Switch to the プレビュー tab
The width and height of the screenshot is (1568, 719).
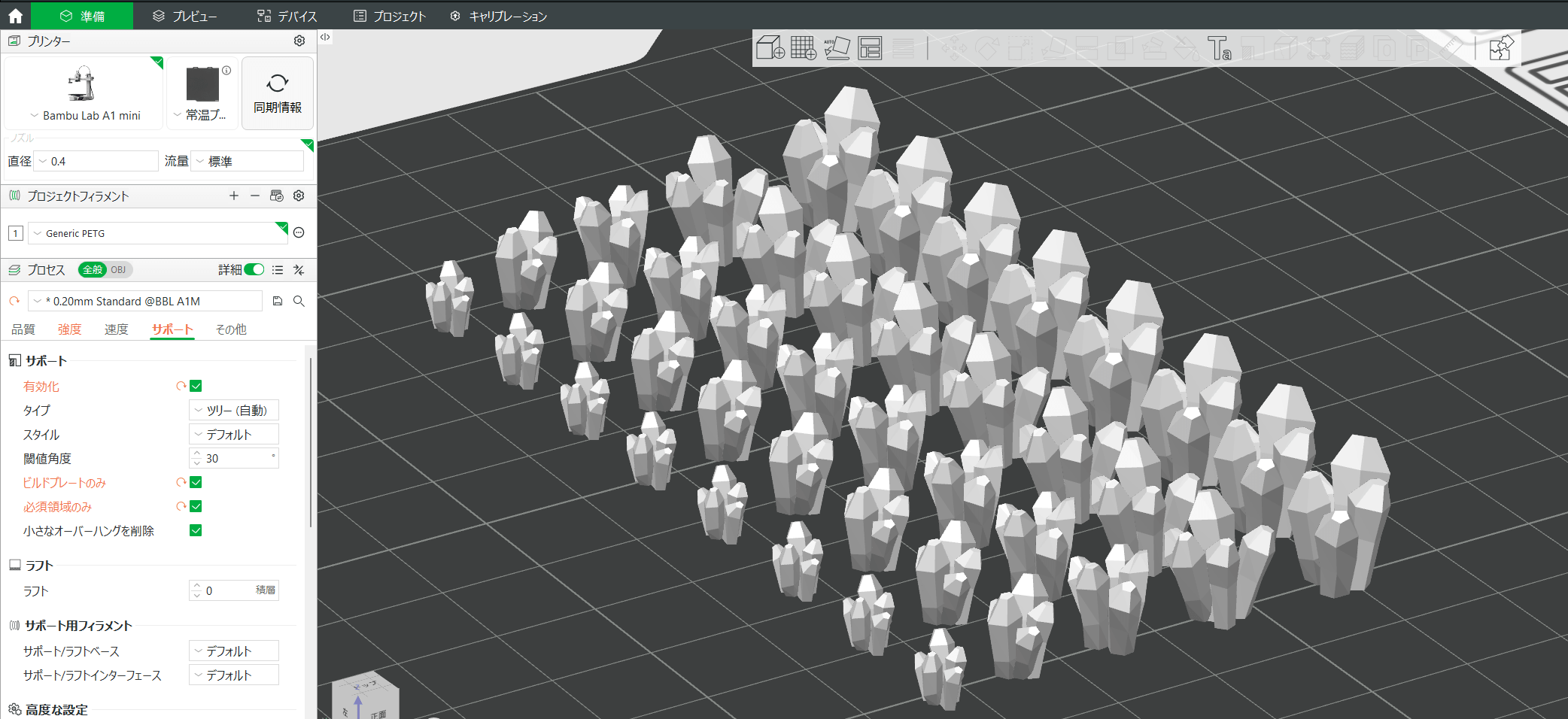185,16
